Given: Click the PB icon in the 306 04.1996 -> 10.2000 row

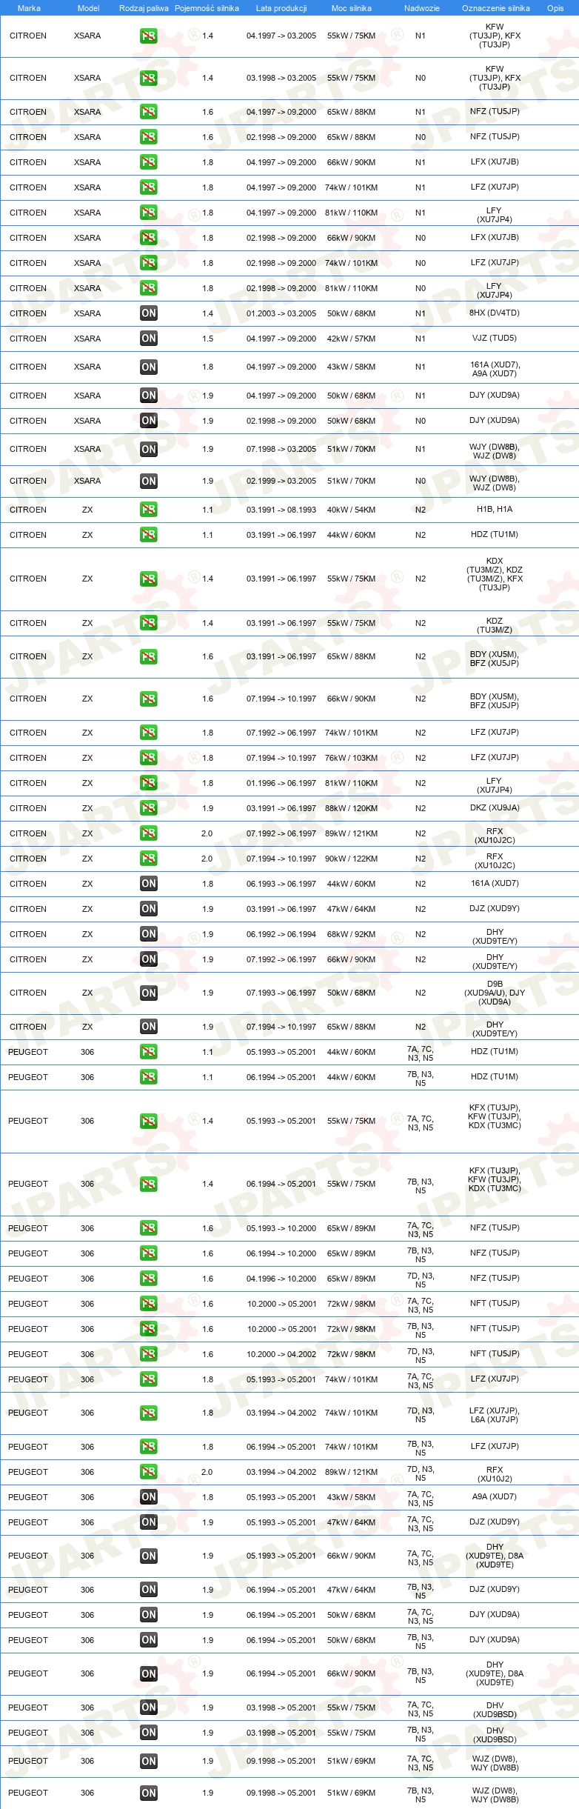Looking at the screenshot, I should pyautogui.click(x=149, y=1279).
